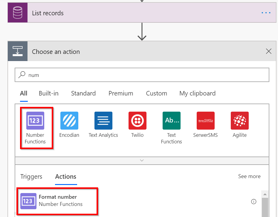Switch to the Triggers tab
The height and width of the screenshot is (217, 278).
(x=31, y=177)
